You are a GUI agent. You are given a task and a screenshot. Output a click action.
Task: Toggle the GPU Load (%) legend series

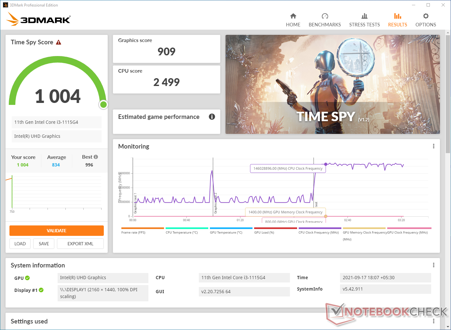click(275, 230)
